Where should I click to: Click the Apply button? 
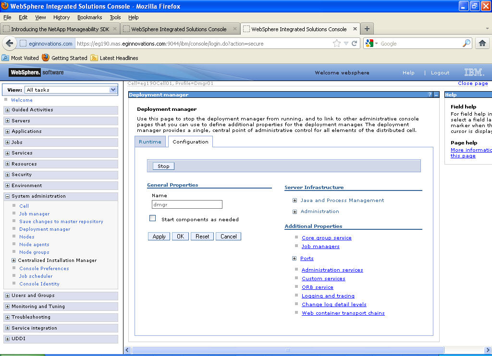(x=159, y=236)
